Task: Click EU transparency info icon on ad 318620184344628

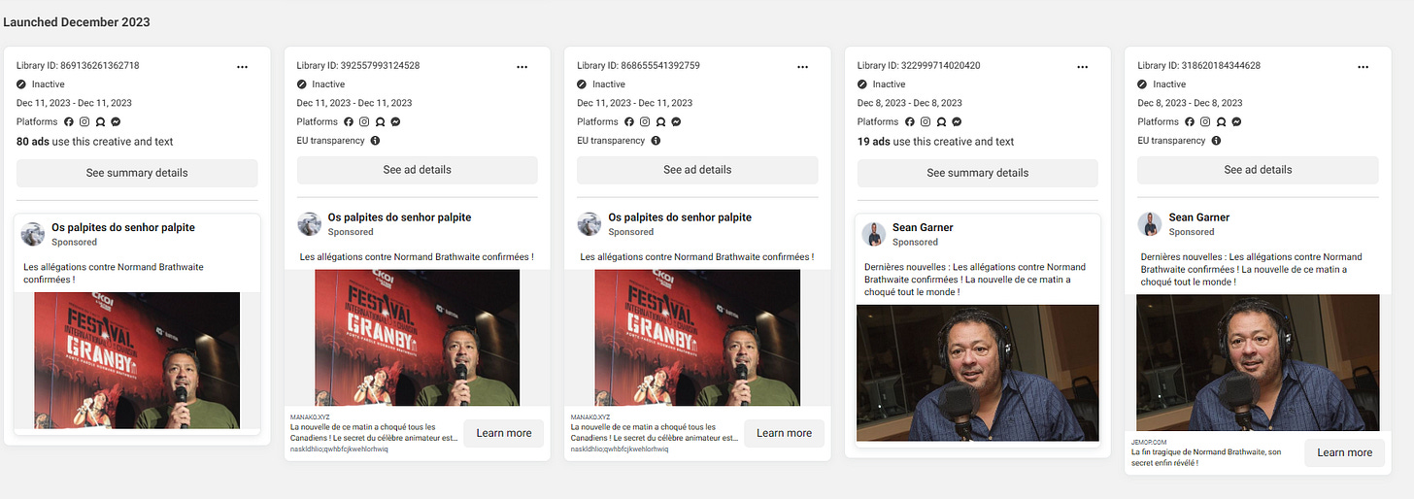Action: (1217, 141)
